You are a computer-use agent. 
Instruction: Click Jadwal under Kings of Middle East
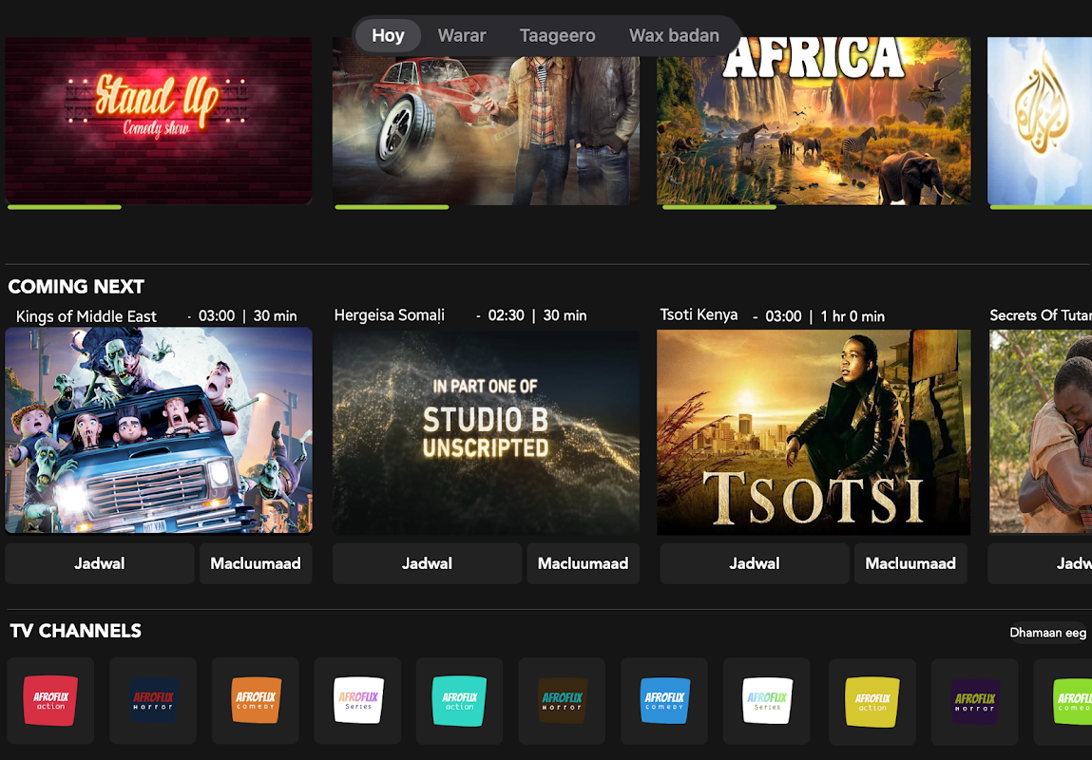coord(100,563)
